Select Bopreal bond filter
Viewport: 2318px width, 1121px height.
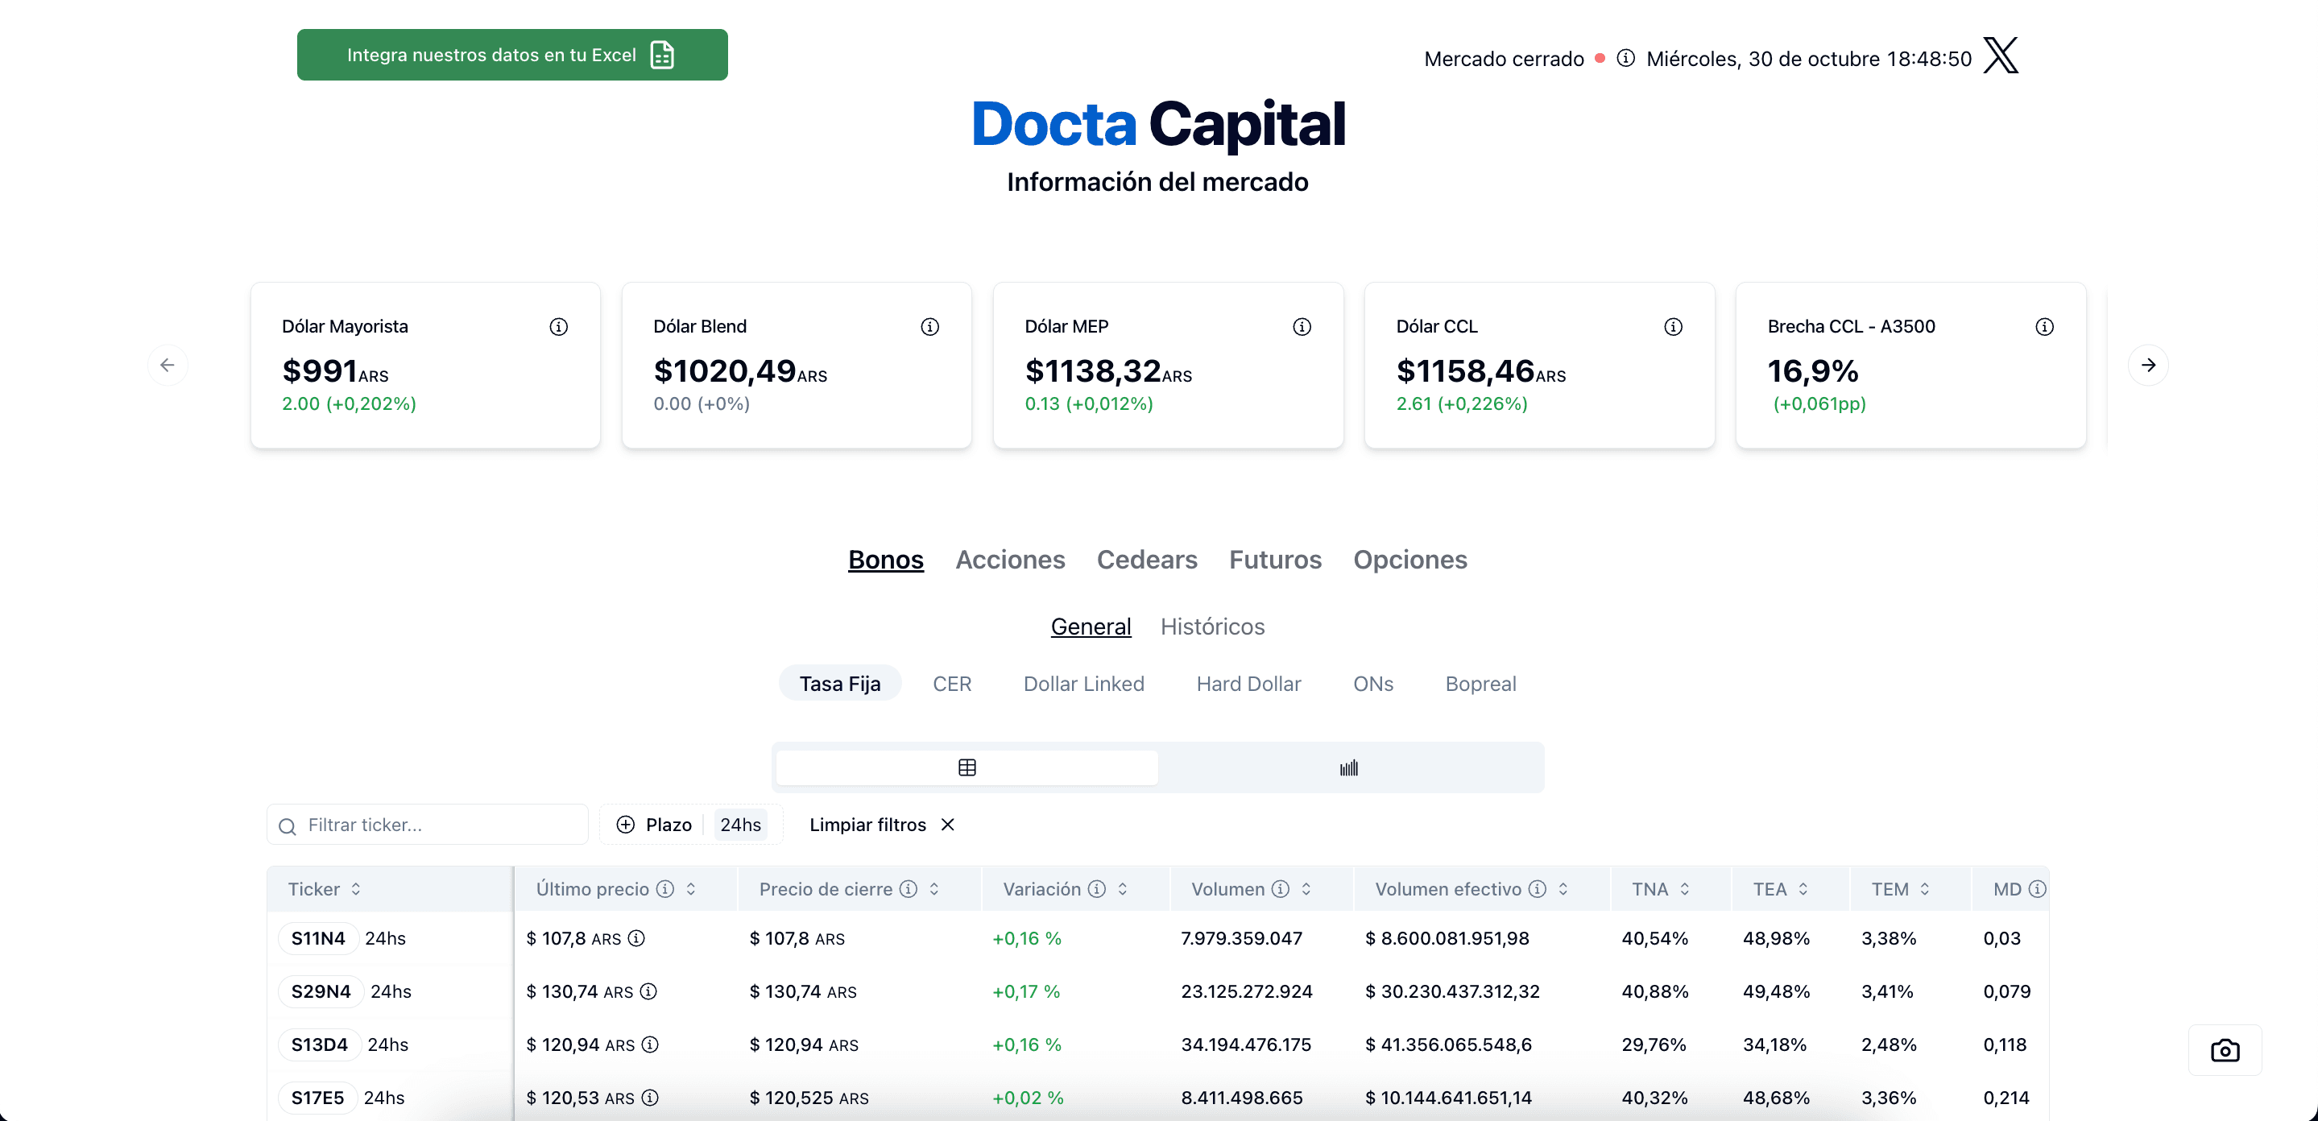click(x=1480, y=684)
